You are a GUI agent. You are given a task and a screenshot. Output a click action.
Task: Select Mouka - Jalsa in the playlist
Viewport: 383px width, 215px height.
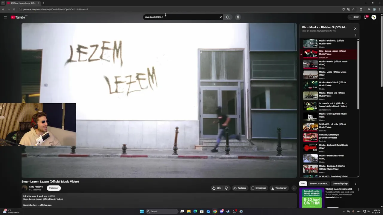pyautogui.click(x=329, y=75)
